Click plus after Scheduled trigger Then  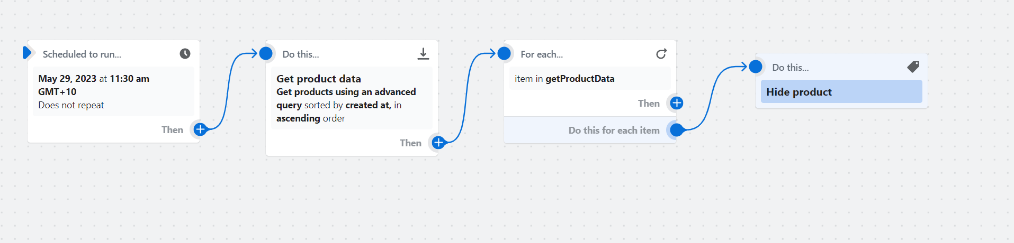[200, 129]
